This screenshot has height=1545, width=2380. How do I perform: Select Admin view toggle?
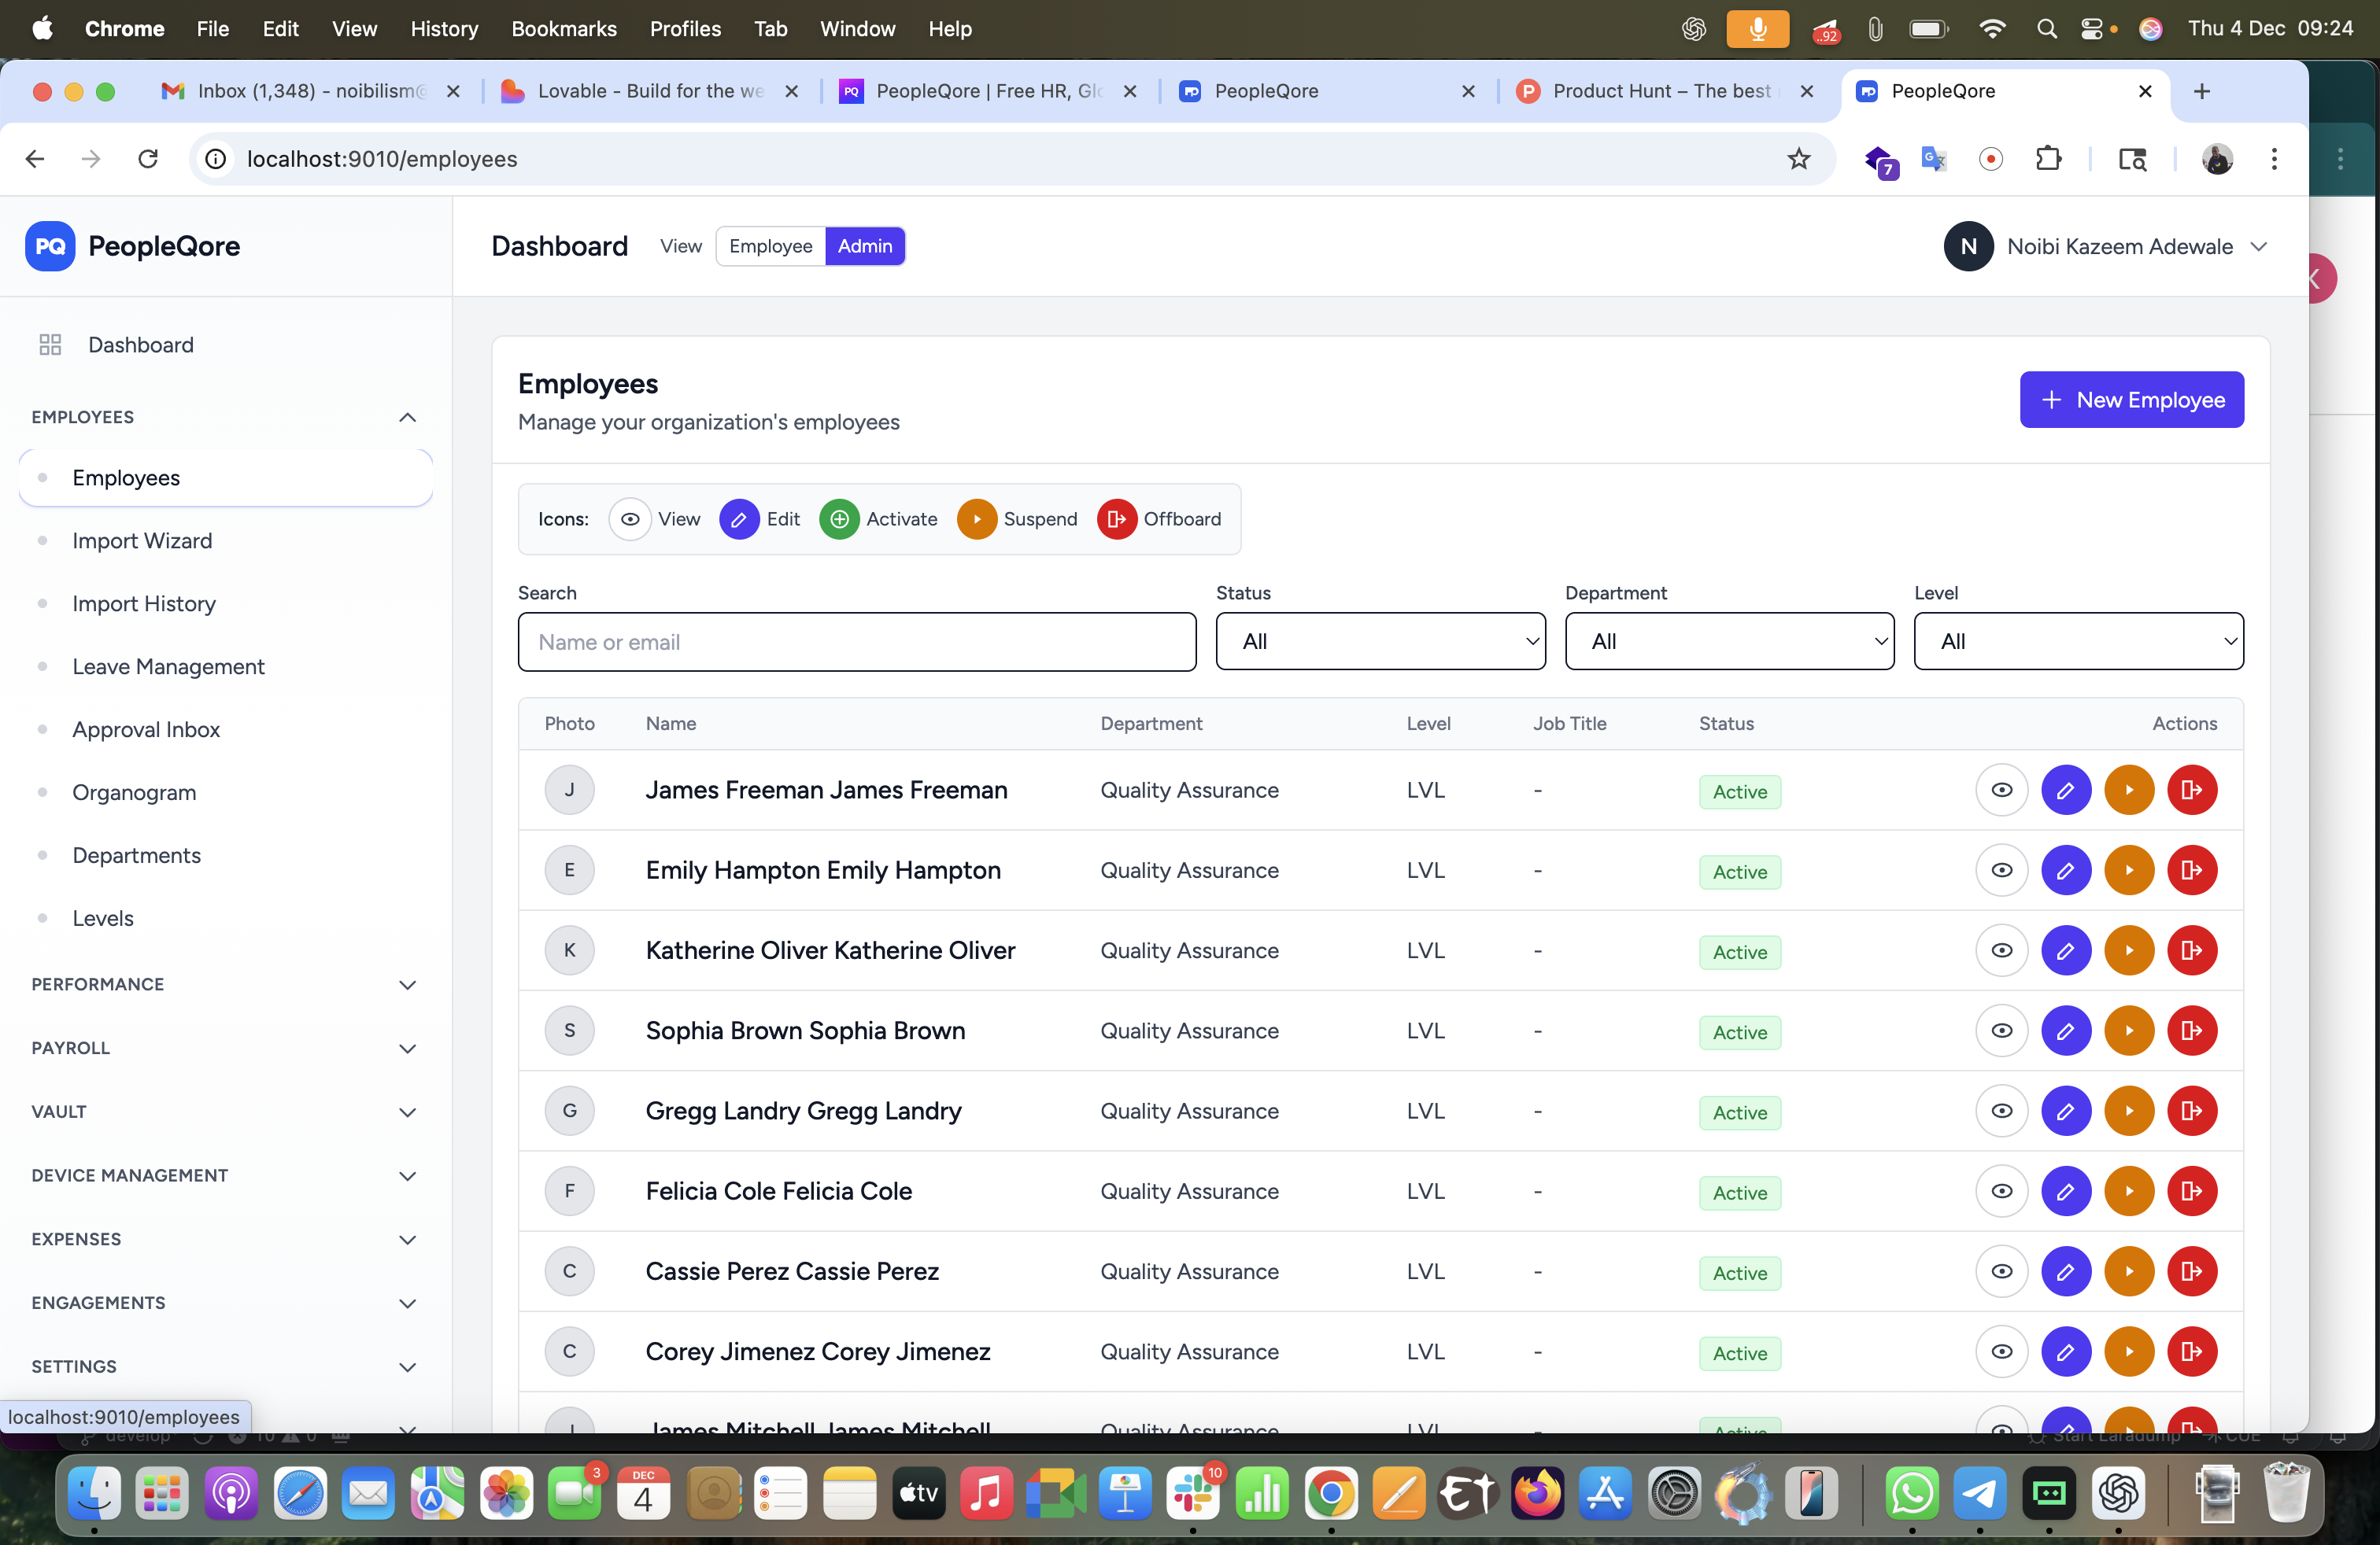coord(864,246)
